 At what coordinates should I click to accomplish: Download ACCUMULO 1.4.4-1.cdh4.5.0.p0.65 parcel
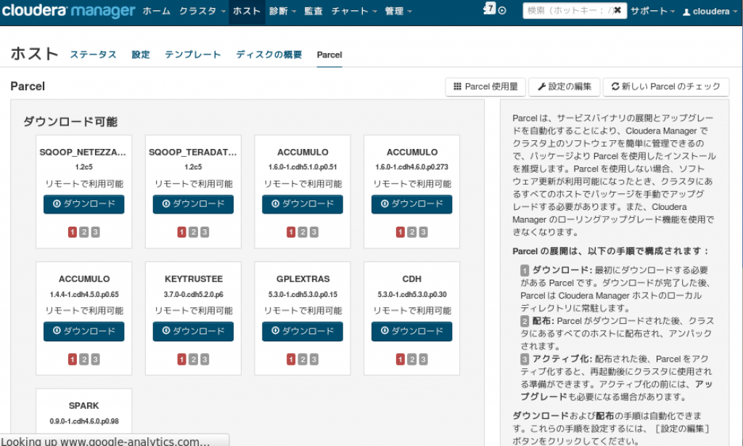point(84,331)
